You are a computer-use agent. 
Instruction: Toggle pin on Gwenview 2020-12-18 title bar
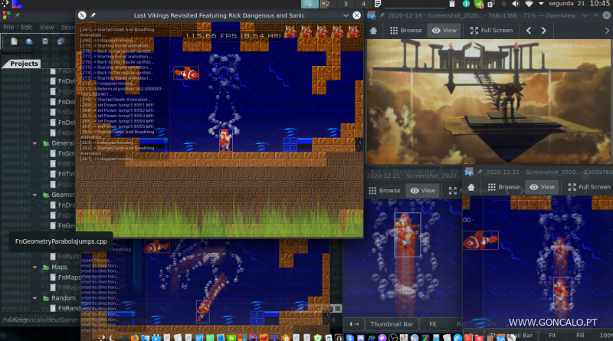tap(382, 15)
